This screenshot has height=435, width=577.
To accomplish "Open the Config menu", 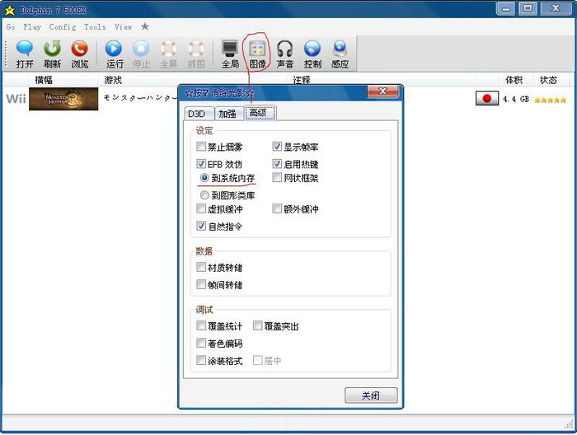I will pyautogui.click(x=63, y=27).
